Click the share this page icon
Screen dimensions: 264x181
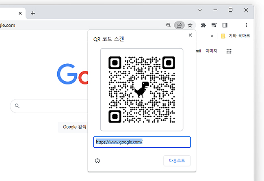point(179,25)
